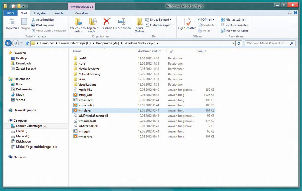Open the Datei tab
The image size is (302, 191).
[10, 13]
